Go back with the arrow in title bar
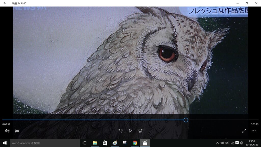 pyautogui.click(x=5, y=3)
